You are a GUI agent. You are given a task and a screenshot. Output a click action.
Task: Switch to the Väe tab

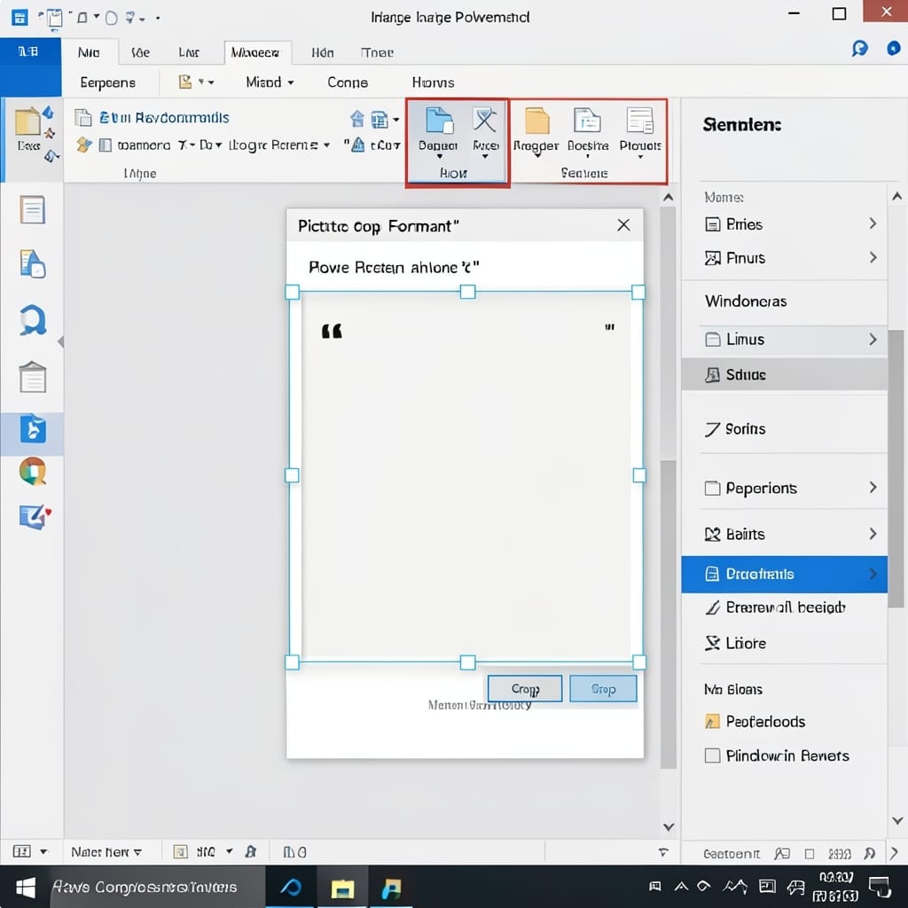[x=140, y=52]
